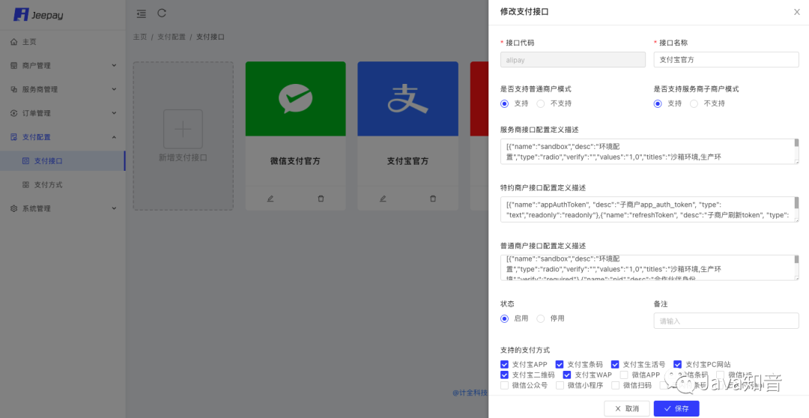809x418 pixels.
Task: Click the blue Alipay logo thumbnail
Action: click(407, 99)
